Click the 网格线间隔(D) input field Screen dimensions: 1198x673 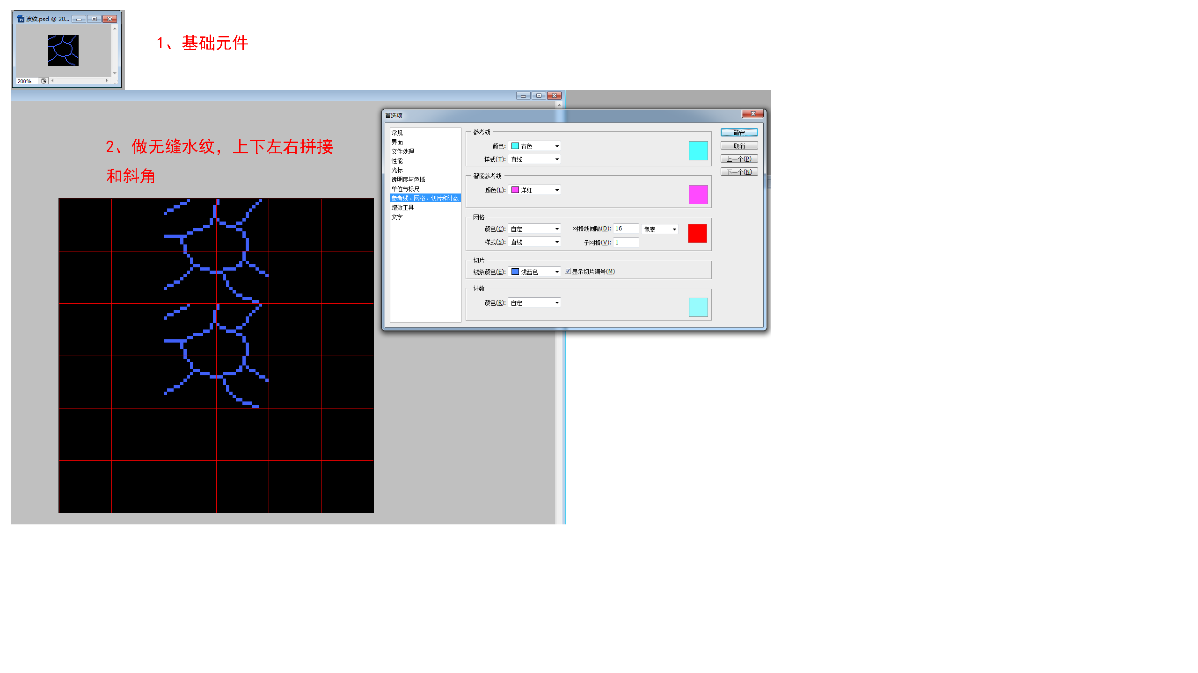click(x=626, y=229)
